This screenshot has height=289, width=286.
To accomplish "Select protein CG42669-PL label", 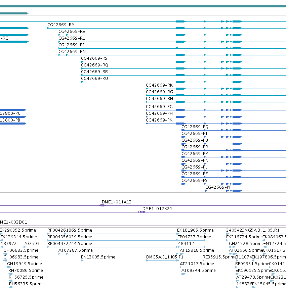I will click(195, 167).
